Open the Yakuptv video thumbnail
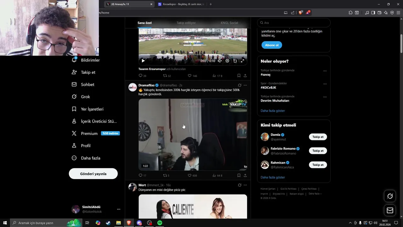This screenshot has width=403, height=227. click(193, 135)
